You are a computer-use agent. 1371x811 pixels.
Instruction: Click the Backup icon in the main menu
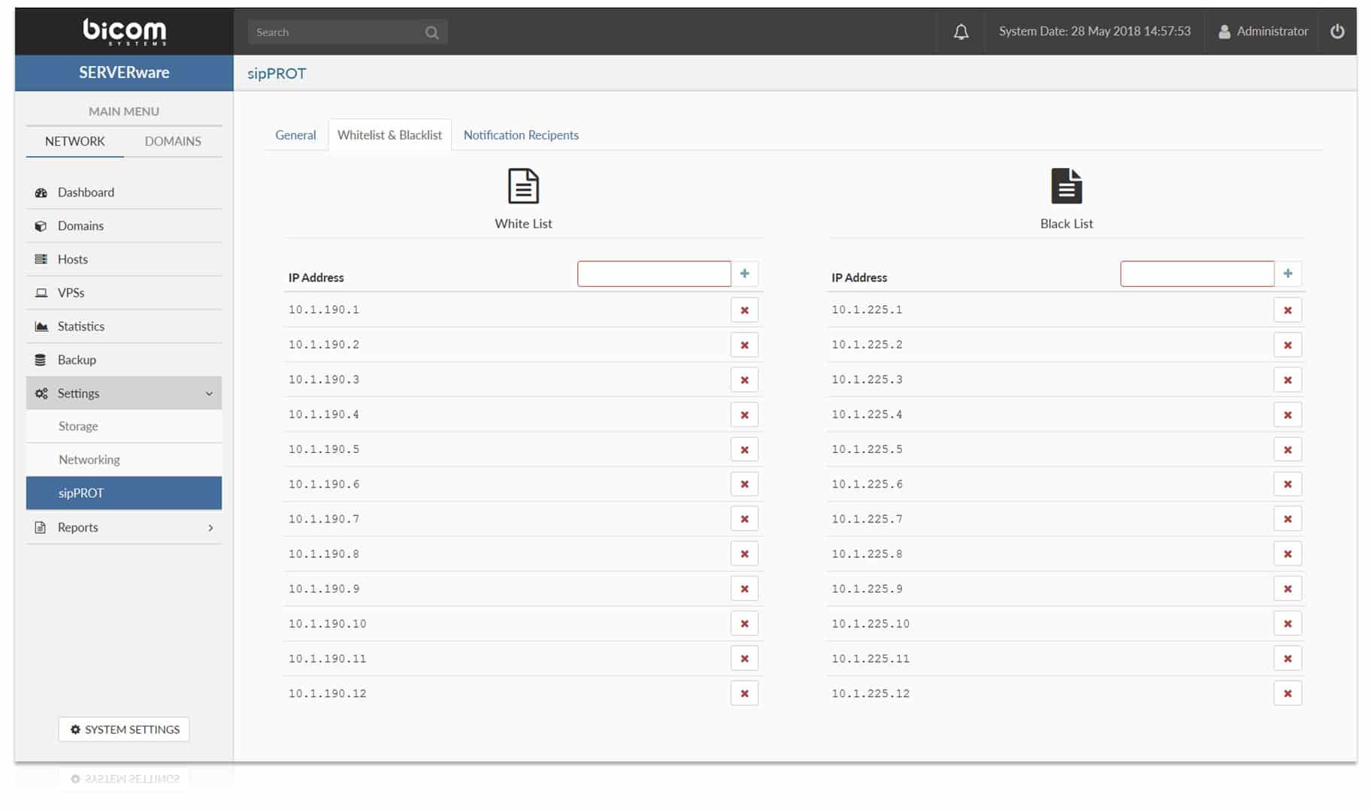(41, 360)
